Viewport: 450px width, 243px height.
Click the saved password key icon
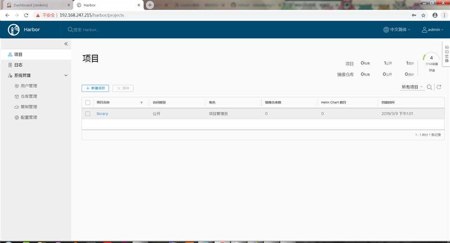pyautogui.click(x=414, y=15)
